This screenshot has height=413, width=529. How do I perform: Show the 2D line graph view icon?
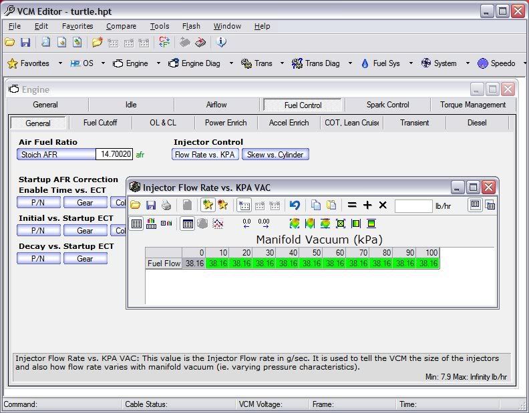point(218,224)
